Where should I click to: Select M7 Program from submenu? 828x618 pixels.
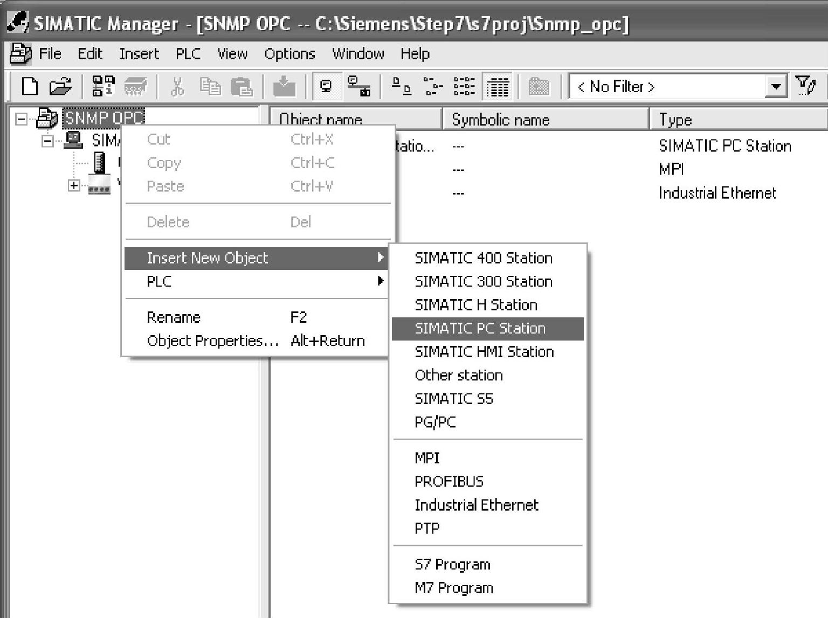[x=488, y=588]
